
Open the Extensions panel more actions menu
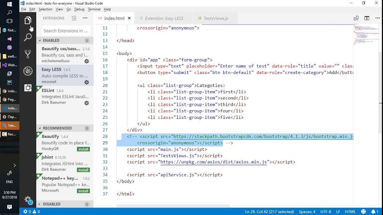pyautogui.click(x=85, y=18)
